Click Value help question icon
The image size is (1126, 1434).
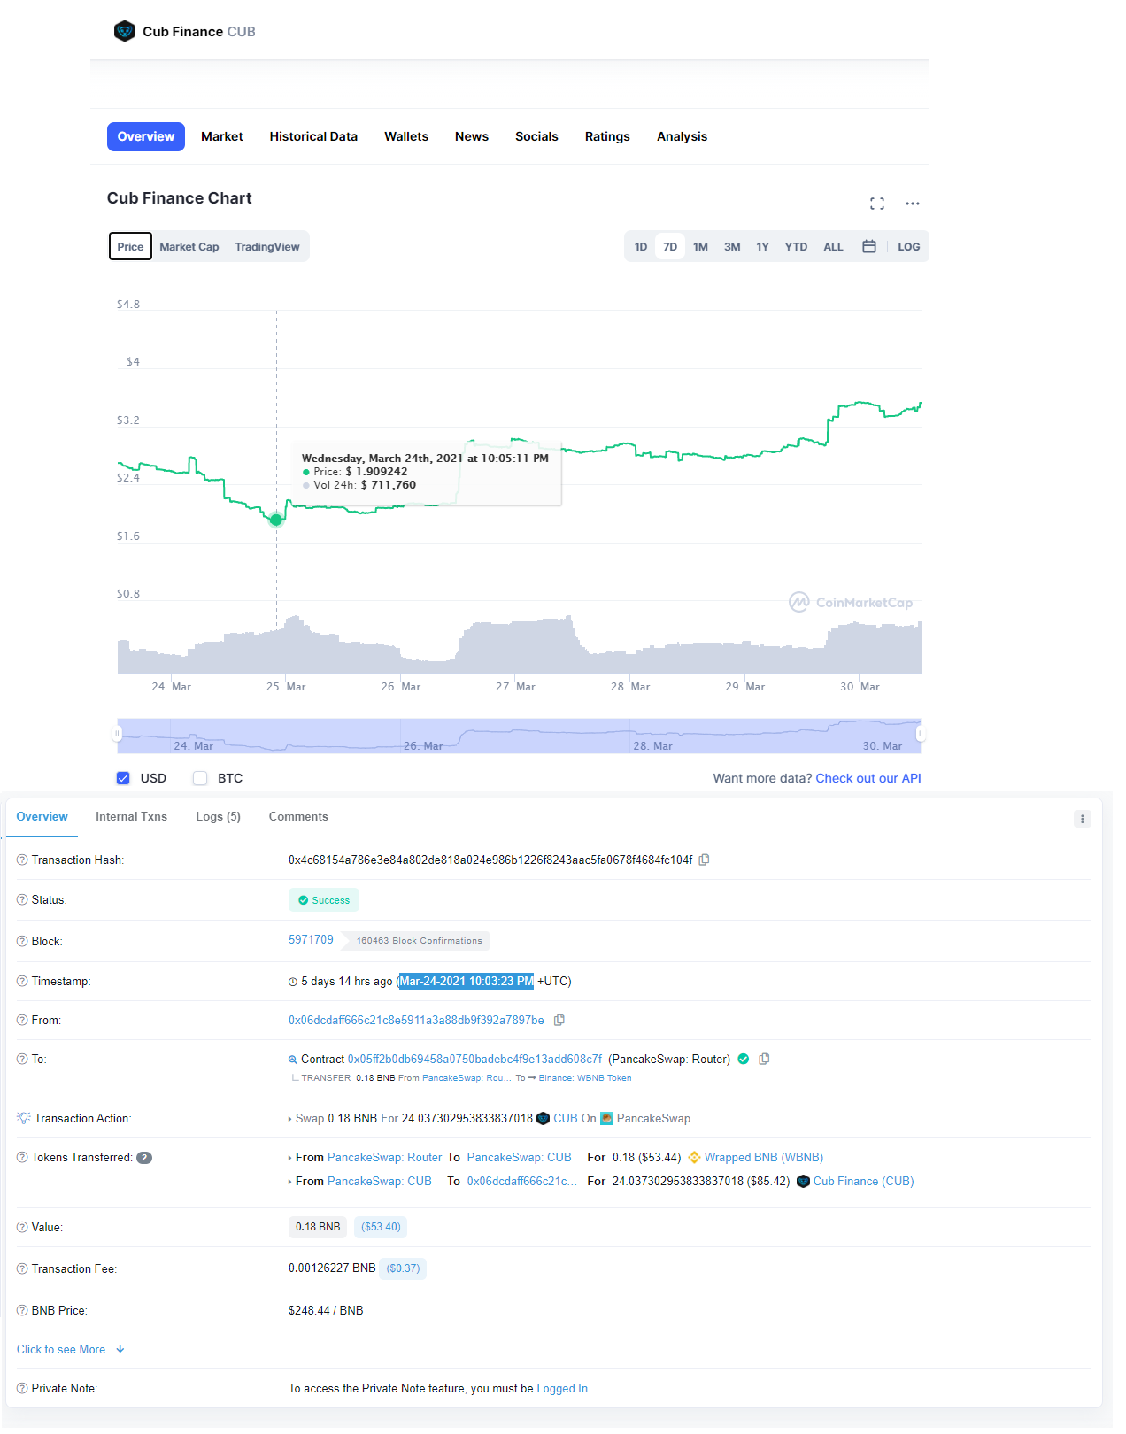pos(22,1227)
